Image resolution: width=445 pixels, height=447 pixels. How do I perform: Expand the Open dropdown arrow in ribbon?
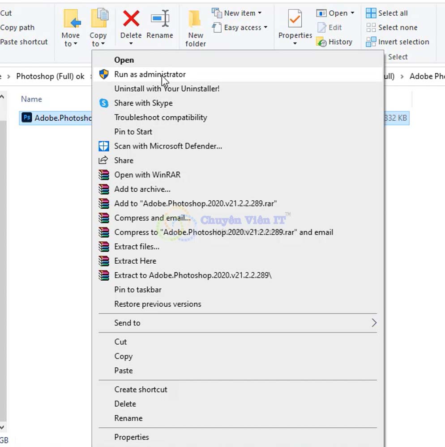click(x=352, y=13)
